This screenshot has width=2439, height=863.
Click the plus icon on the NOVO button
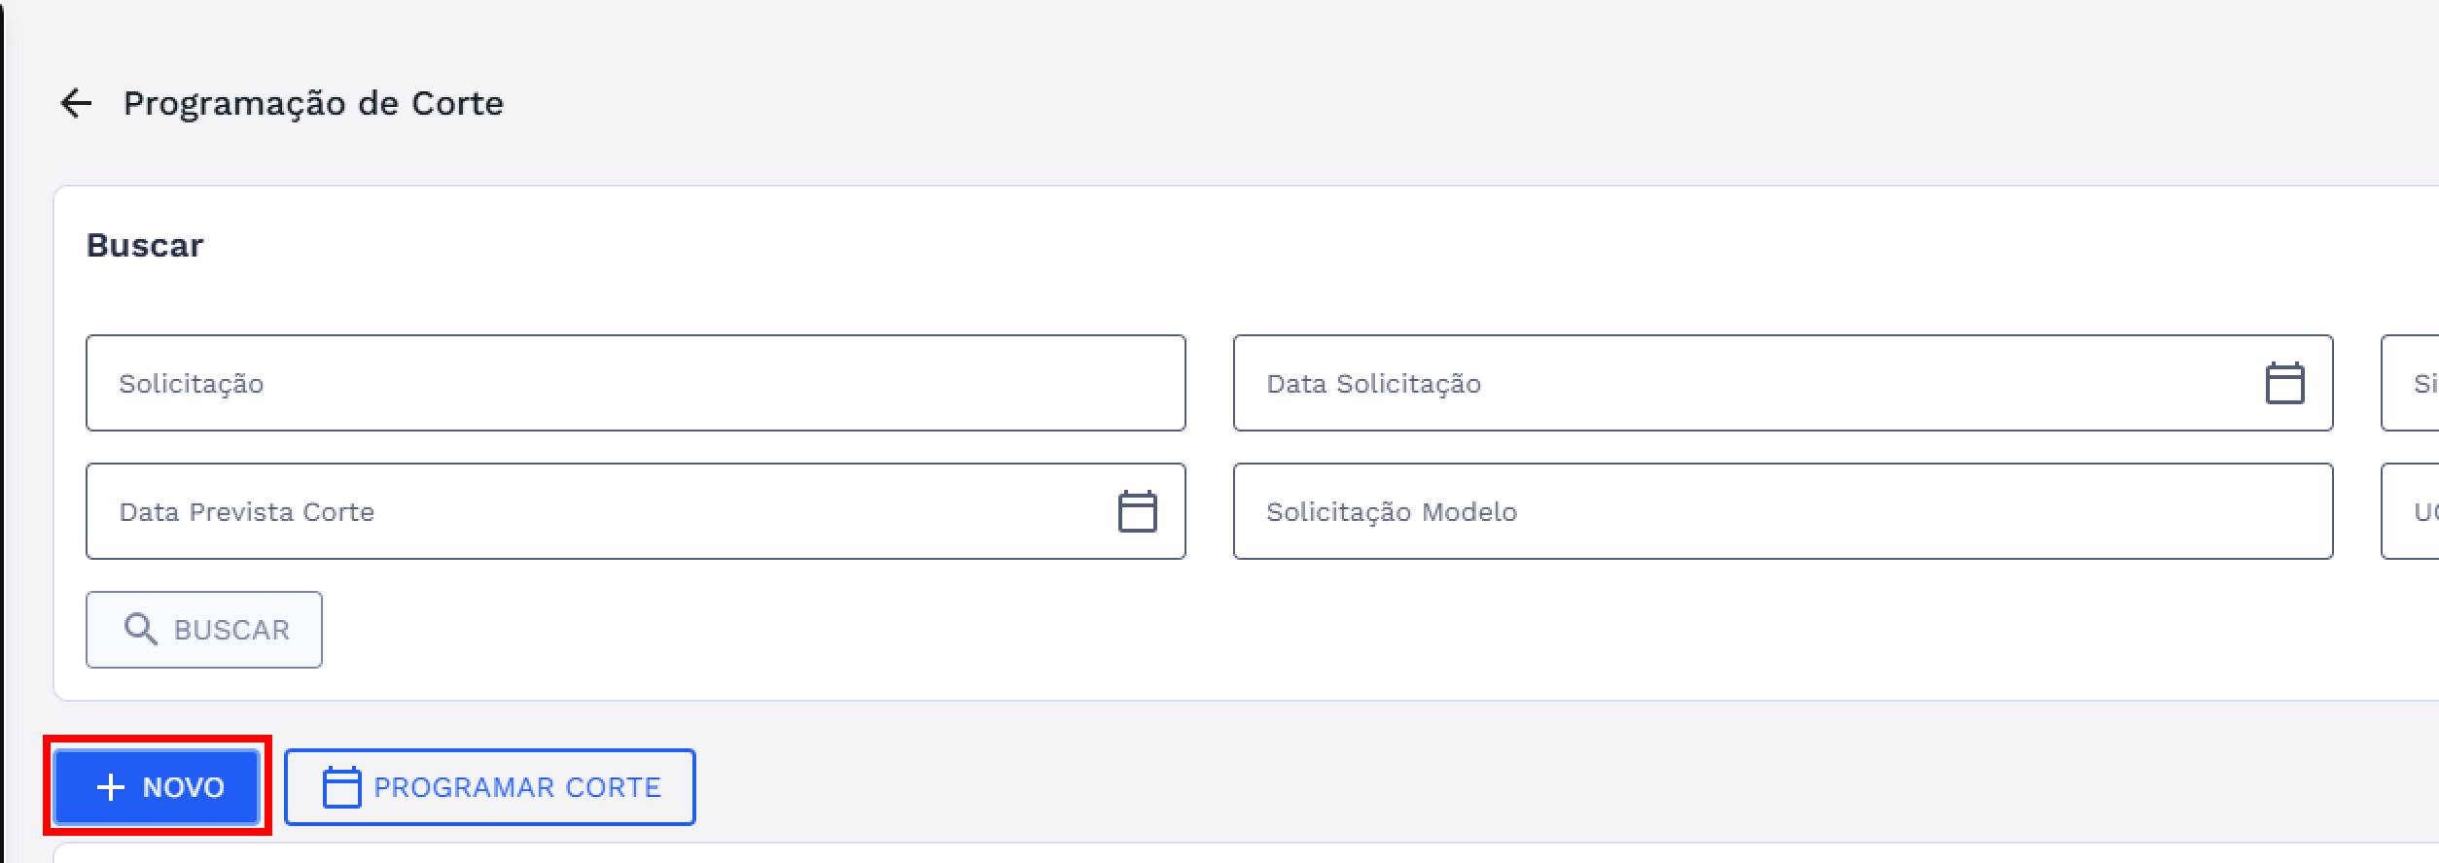(x=111, y=787)
